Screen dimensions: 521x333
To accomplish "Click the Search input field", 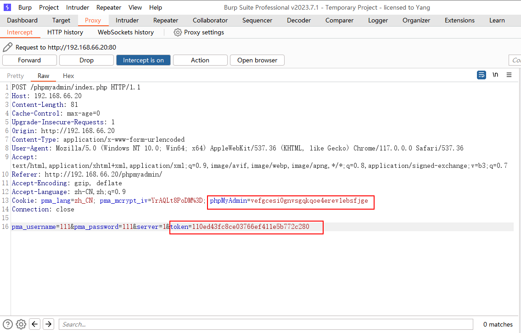I will (266, 324).
